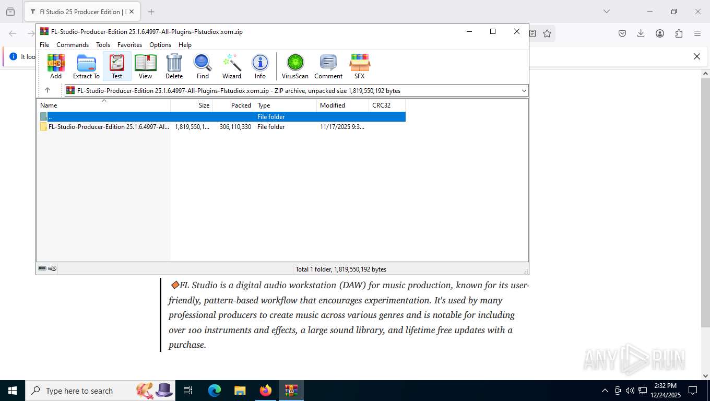Screen dimensions: 710x401
Task: Bookmark this page with the star icon
Action: [x=547, y=33]
